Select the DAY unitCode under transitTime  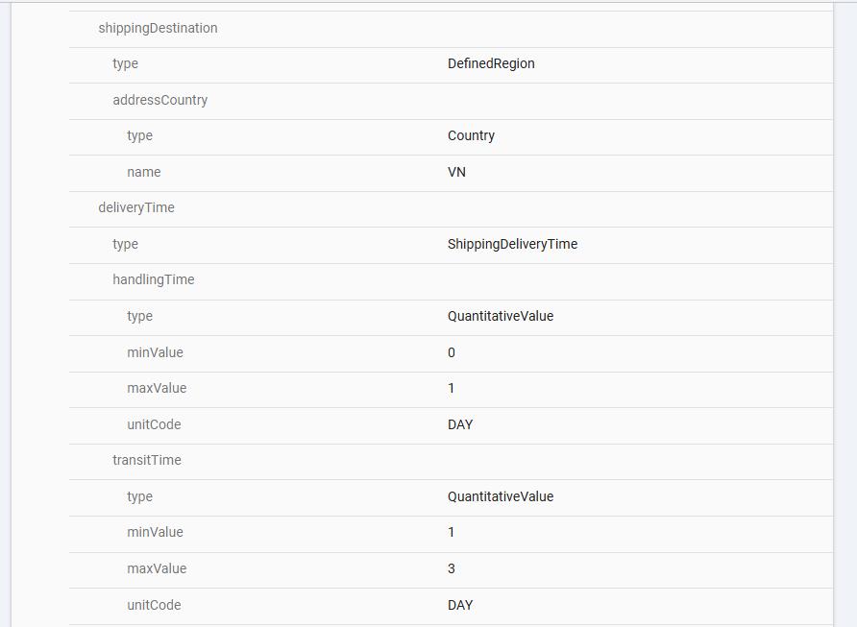tap(460, 605)
